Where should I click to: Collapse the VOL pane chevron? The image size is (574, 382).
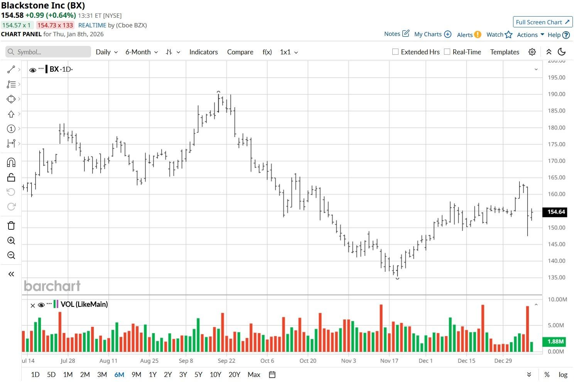(536, 305)
